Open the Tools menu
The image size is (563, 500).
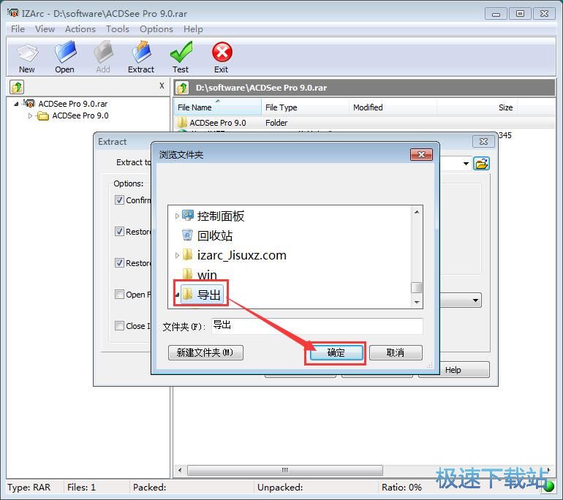click(x=118, y=29)
